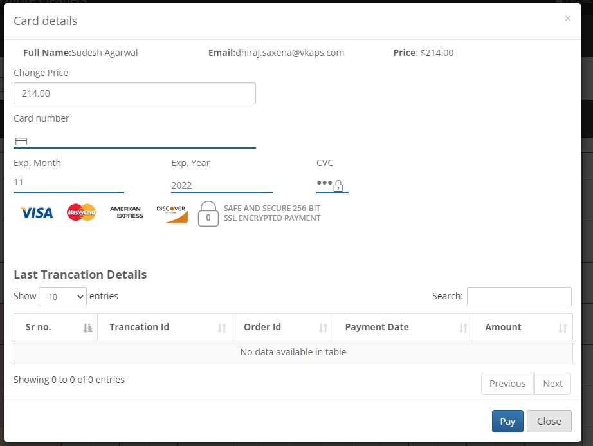Viewport: 593px width, 446px height.
Task: Click the American Express logo
Action: 126,212
